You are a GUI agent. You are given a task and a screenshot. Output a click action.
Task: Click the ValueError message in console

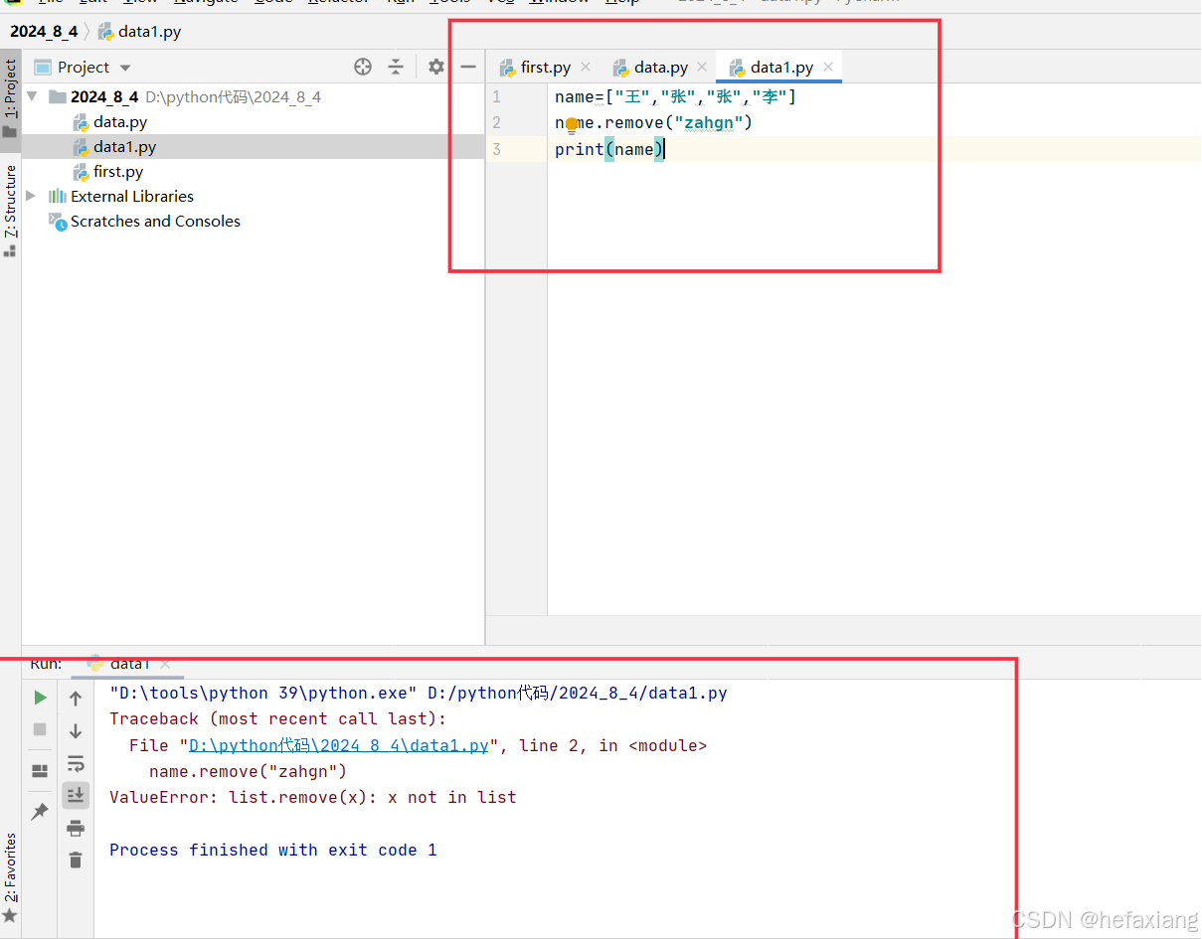point(313,797)
